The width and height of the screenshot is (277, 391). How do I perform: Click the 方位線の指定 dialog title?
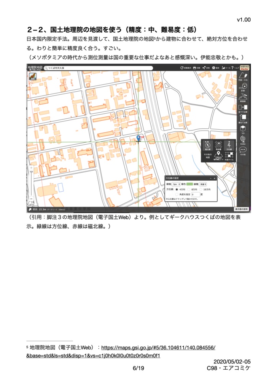point(173,178)
